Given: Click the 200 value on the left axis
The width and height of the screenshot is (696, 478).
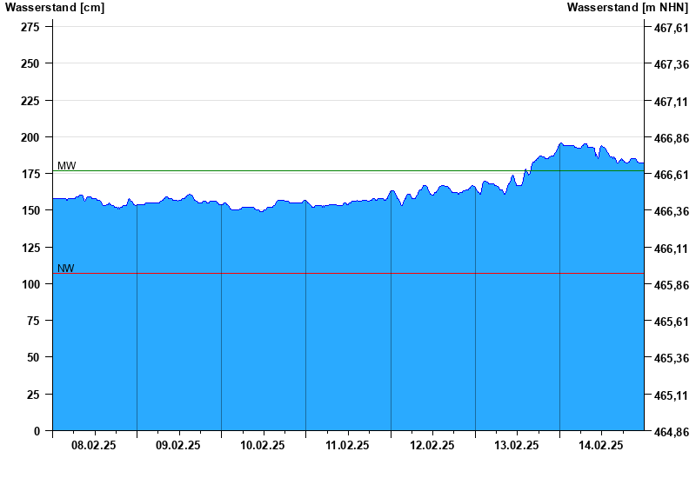Looking at the screenshot, I should click(30, 137).
